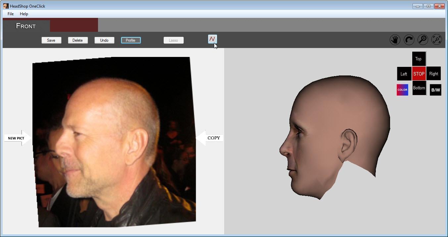Switch model to B/W mode
The image size is (448, 237).
click(x=435, y=90)
